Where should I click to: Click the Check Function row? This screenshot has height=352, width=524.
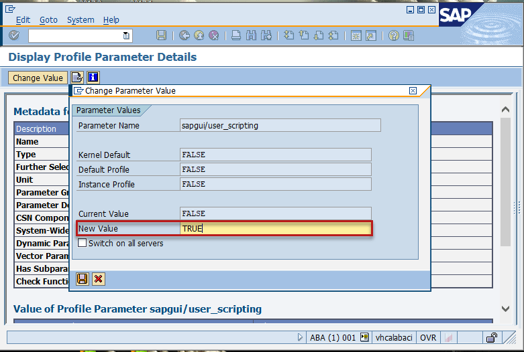(42, 281)
